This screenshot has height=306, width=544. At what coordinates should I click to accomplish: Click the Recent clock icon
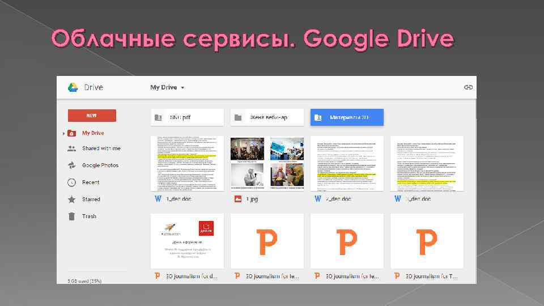[x=72, y=182]
